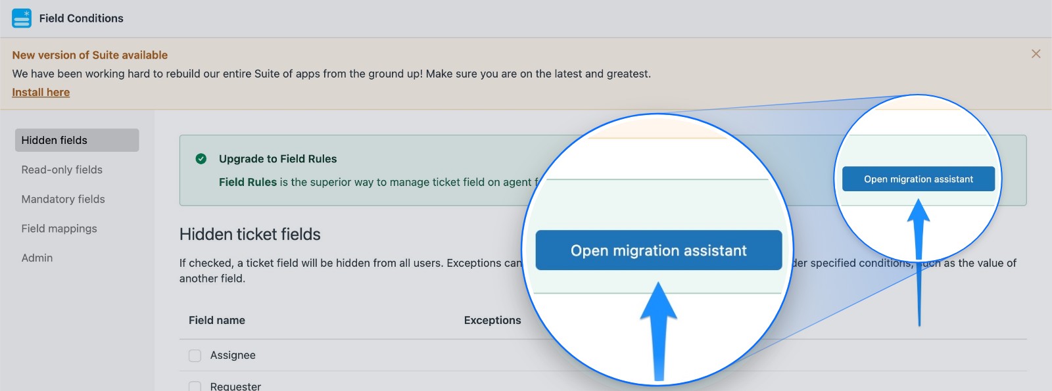Click the Field name column header
Screen dimensions: 1052x391
217,320
